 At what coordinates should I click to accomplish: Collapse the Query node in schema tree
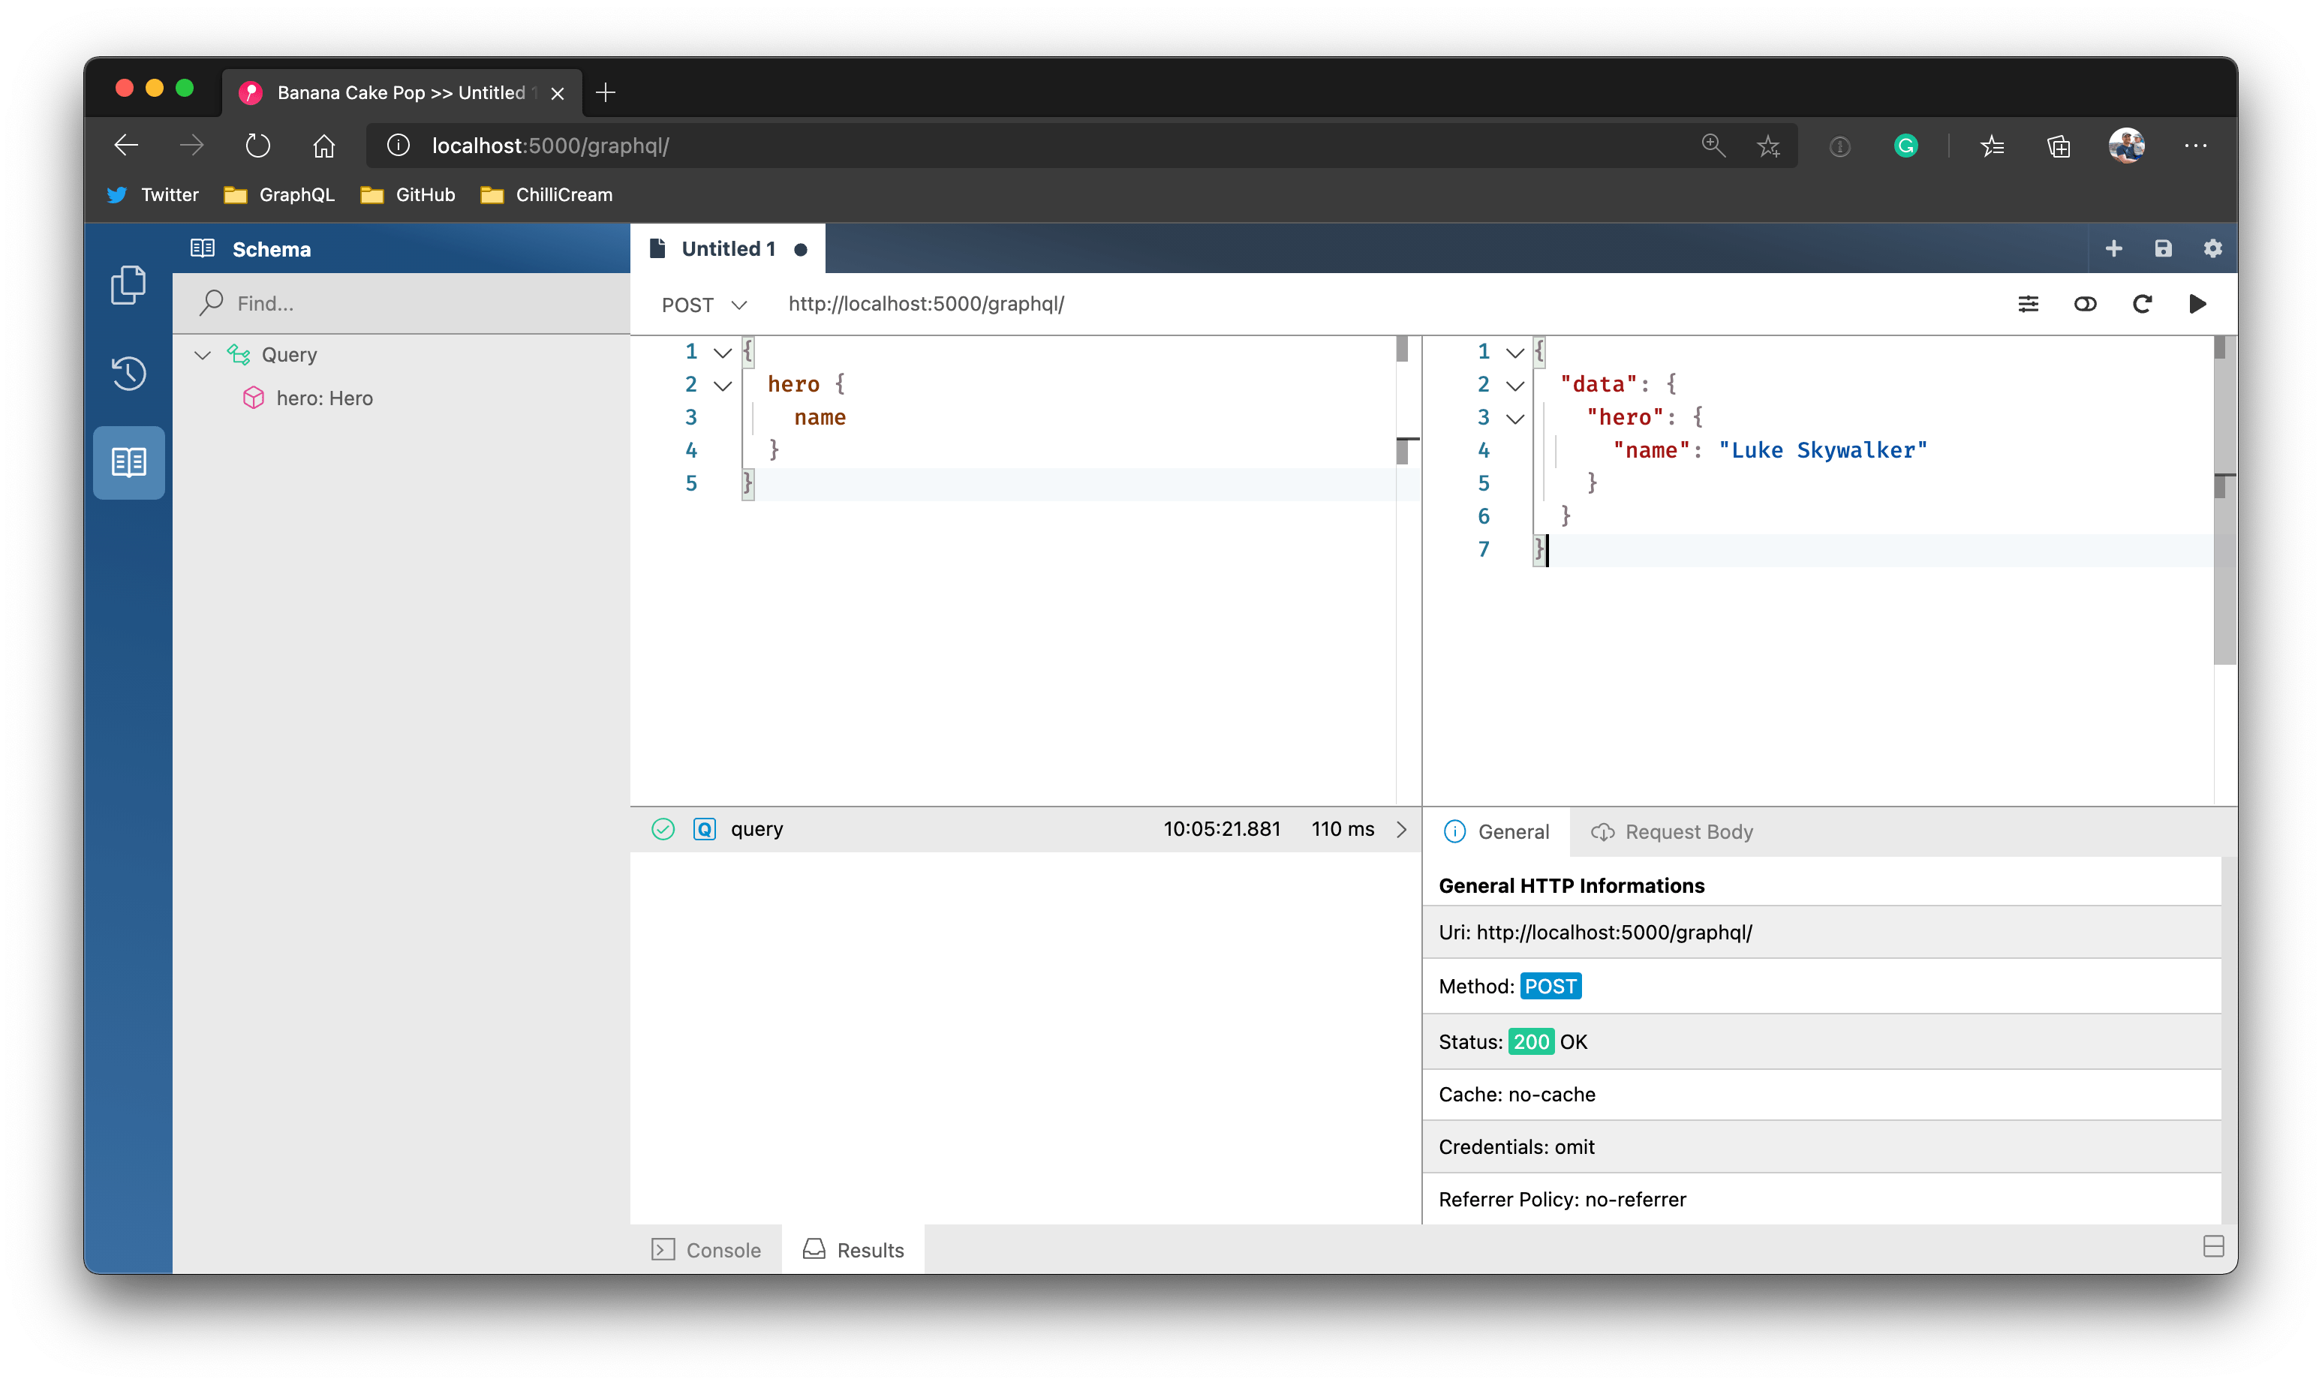coord(203,355)
